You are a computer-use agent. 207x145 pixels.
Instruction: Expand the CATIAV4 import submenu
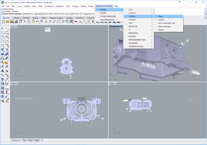139,13
